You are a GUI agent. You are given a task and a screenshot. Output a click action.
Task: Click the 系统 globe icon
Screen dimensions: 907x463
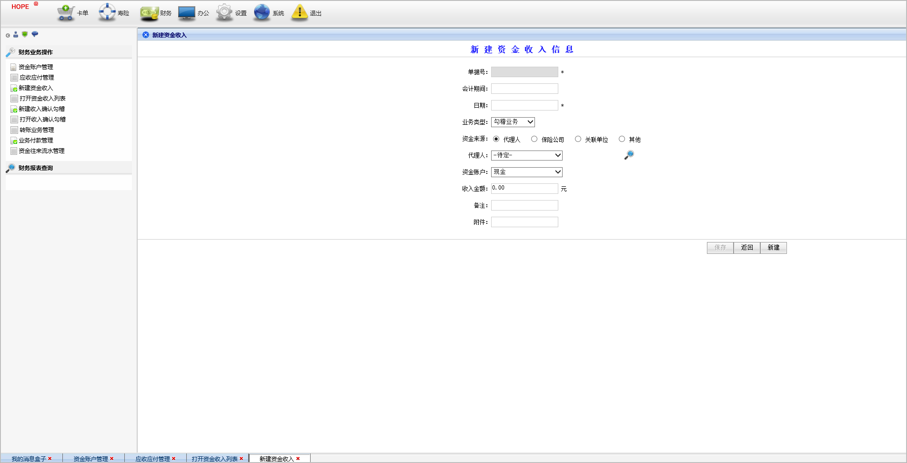click(x=262, y=12)
